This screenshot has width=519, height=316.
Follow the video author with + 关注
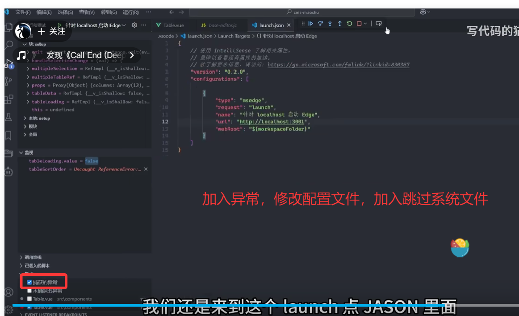[52, 31]
